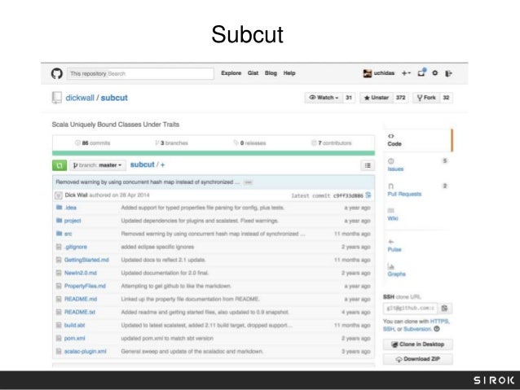Open the Gist menu item
This screenshot has height=390, width=520.
point(253,73)
